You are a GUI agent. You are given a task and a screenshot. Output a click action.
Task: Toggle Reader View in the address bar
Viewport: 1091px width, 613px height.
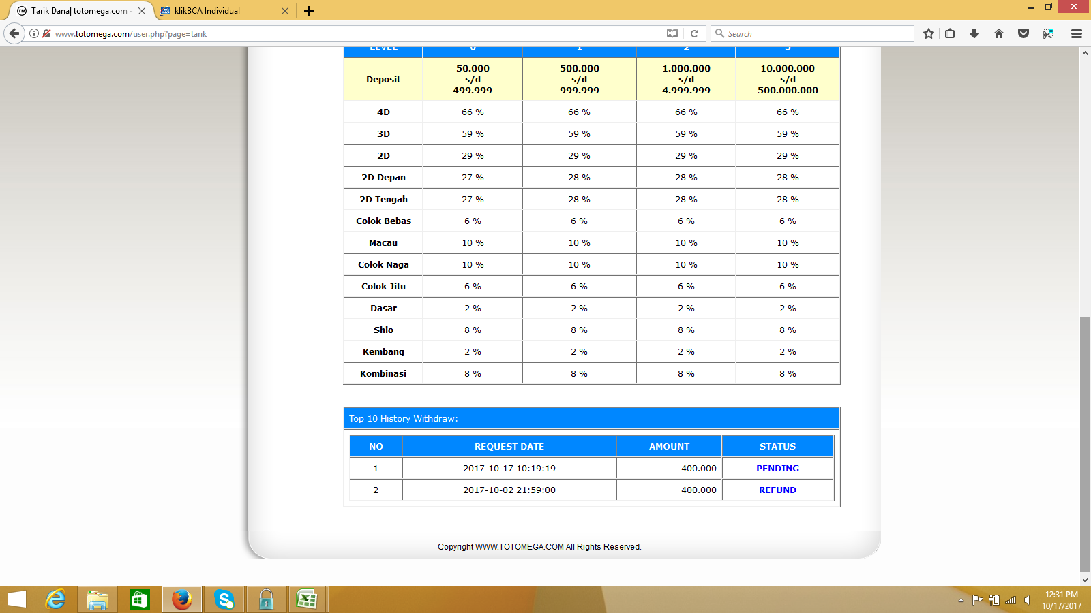672,33
